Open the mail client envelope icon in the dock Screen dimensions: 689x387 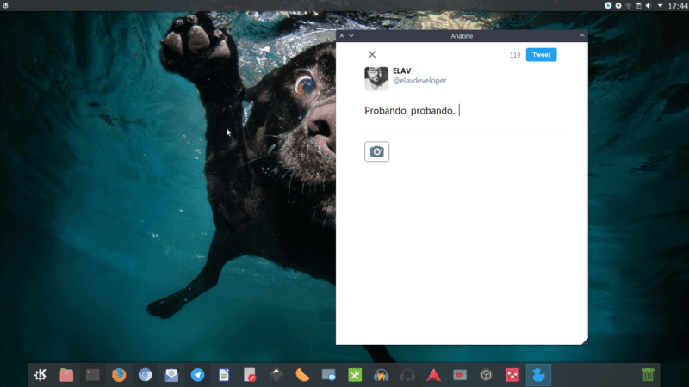(x=171, y=375)
